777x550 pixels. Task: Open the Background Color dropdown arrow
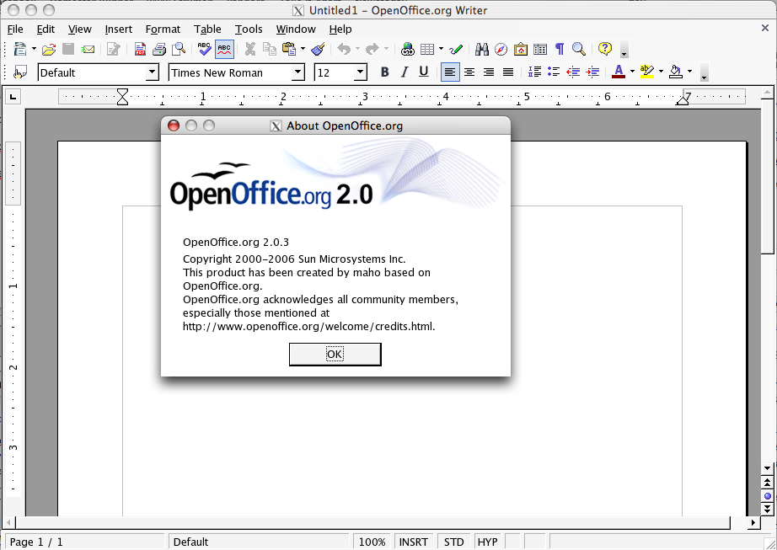[x=689, y=72]
